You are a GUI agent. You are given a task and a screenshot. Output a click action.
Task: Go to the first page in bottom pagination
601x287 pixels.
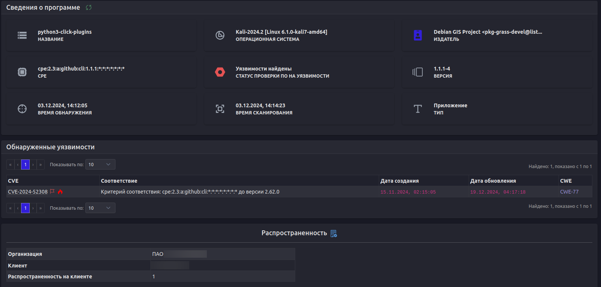[10, 208]
